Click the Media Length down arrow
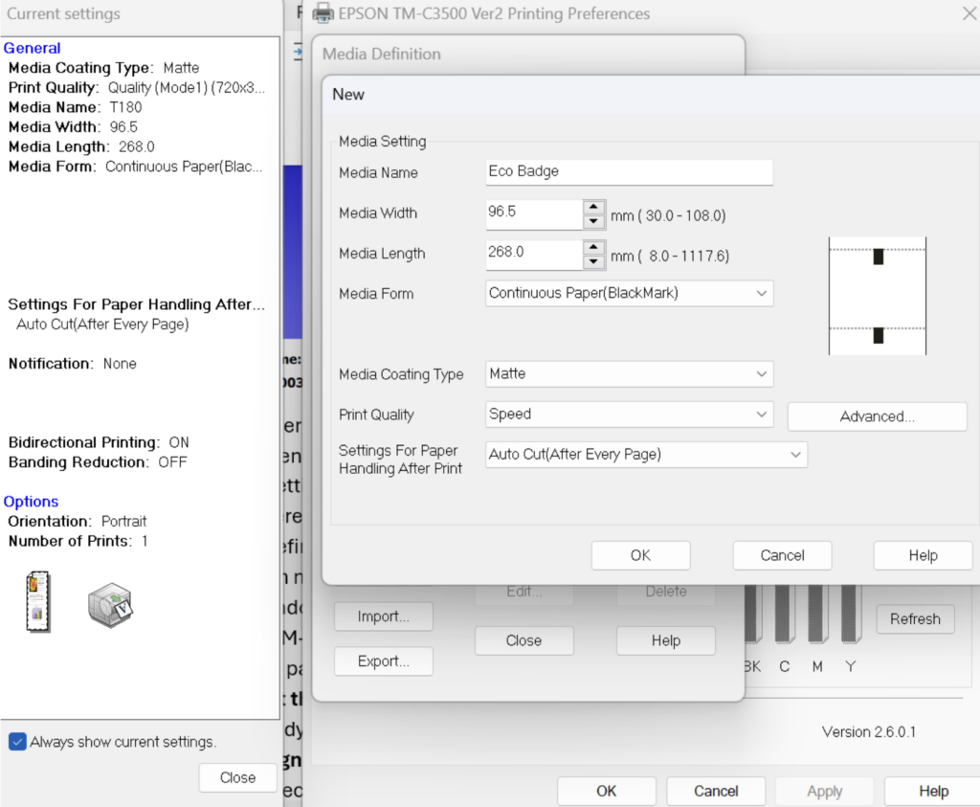This screenshot has height=807, width=980. click(x=594, y=261)
